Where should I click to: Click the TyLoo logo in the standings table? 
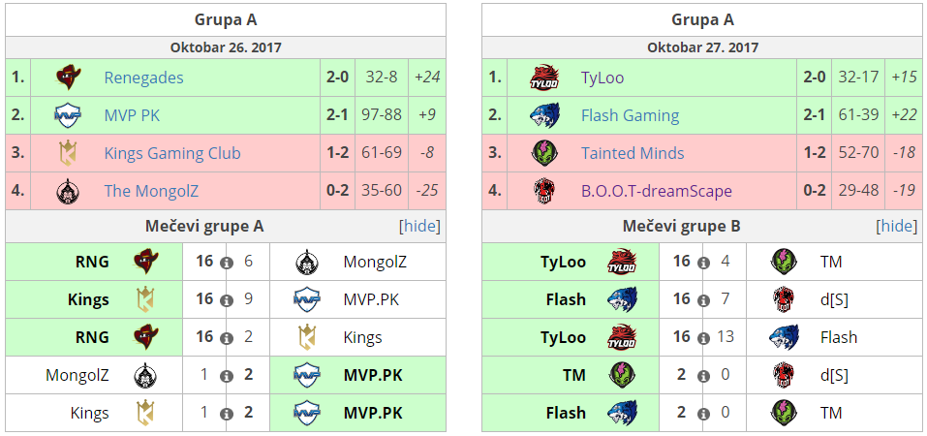point(544,78)
